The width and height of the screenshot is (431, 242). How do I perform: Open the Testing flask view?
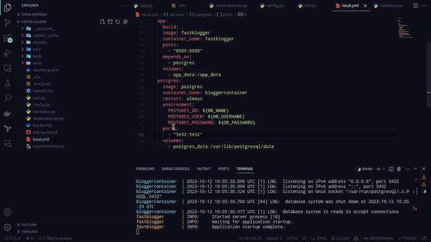[x=7, y=83]
